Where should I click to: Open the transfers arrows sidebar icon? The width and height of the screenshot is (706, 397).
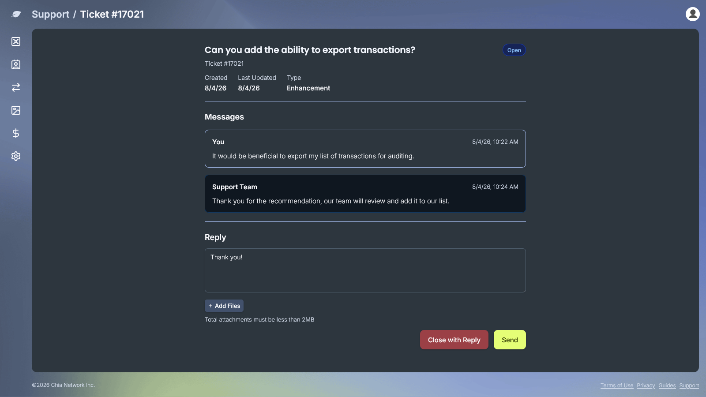click(16, 87)
